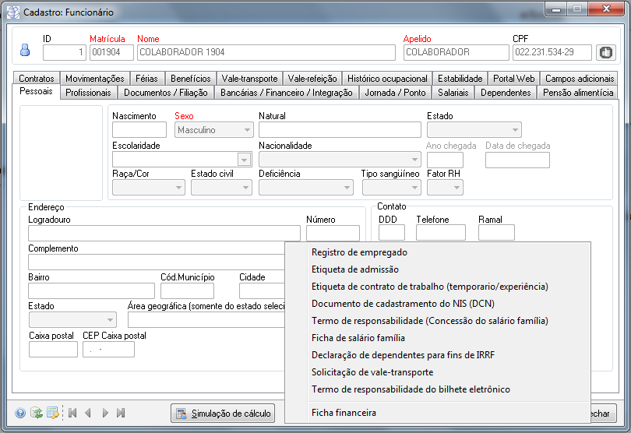Click the Simulação de cálculo button
This screenshot has width=631, height=433.
223,414
